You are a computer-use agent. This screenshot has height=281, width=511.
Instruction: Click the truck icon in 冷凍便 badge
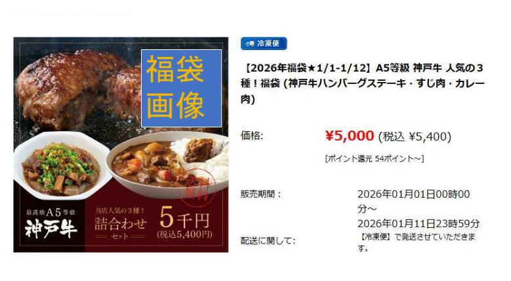coord(250,44)
